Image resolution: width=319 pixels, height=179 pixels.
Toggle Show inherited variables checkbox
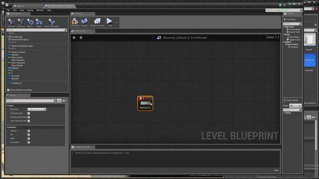point(8,90)
